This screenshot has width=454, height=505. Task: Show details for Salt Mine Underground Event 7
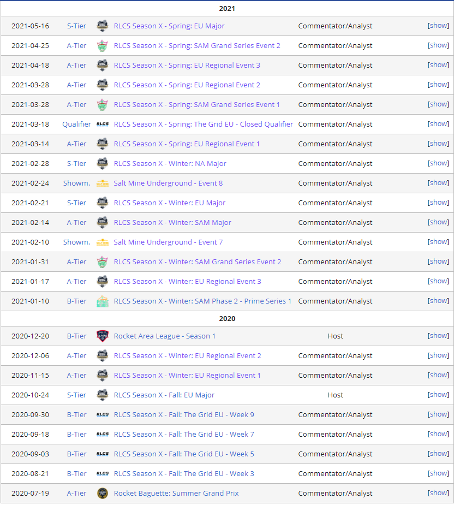438,242
